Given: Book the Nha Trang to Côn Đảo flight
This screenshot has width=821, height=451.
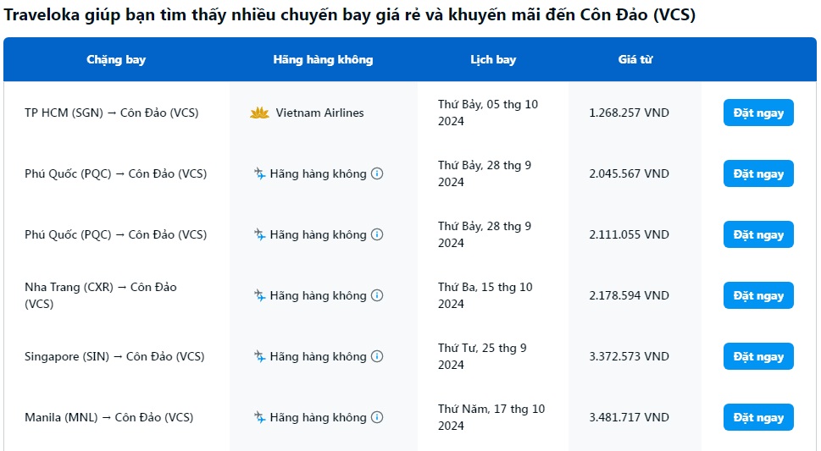Looking at the screenshot, I should tap(758, 295).
